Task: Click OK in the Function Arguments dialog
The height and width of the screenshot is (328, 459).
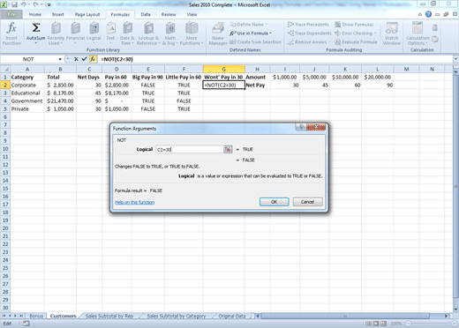Action: point(274,202)
